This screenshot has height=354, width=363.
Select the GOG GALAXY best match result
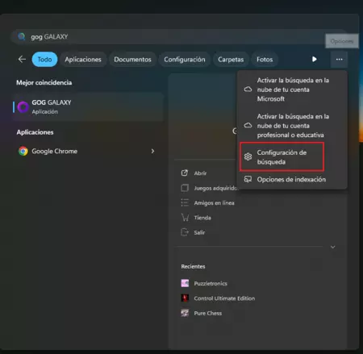[x=88, y=106]
